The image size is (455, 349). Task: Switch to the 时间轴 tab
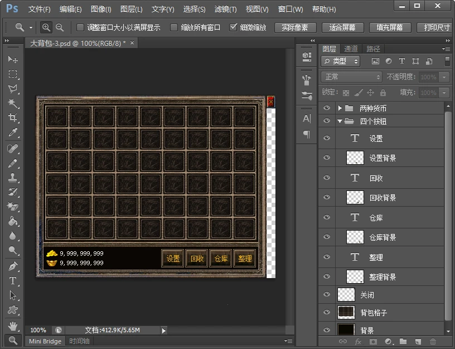pos(79,341)
